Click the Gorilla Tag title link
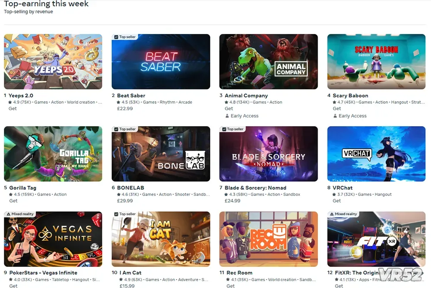 click(x=22, y=188)
